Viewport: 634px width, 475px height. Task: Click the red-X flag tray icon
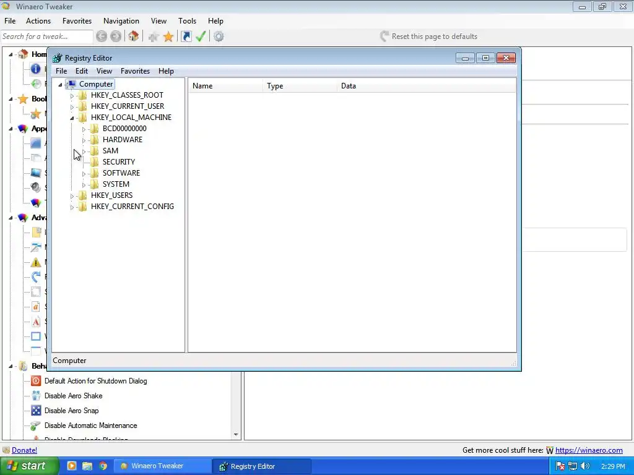[560, 466]
